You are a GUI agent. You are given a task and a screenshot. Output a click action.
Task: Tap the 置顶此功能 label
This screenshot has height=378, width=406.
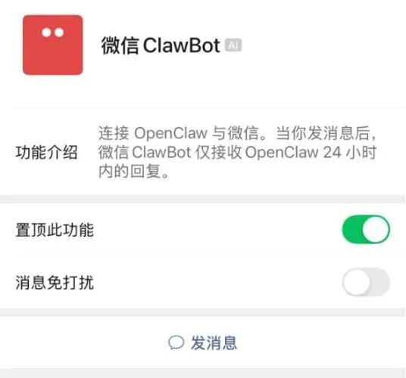tap(55, 230)
